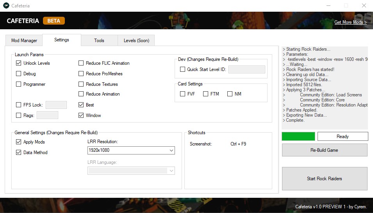
Task: Minimize the Cafeteria window
Action: [328, 5]
